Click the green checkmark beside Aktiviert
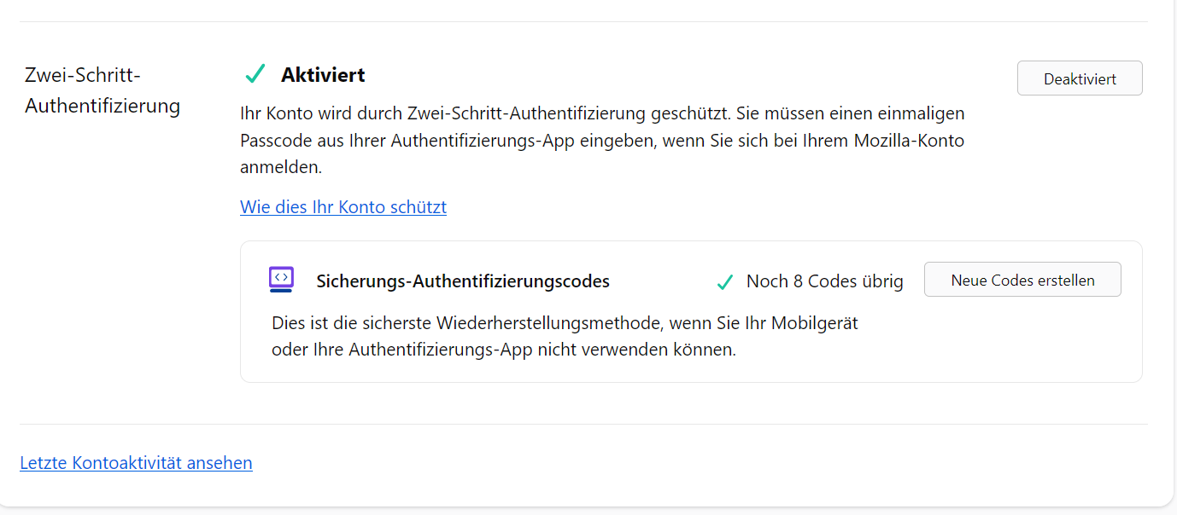Viewport: 1177px width, 515px height. pos(255,75)
